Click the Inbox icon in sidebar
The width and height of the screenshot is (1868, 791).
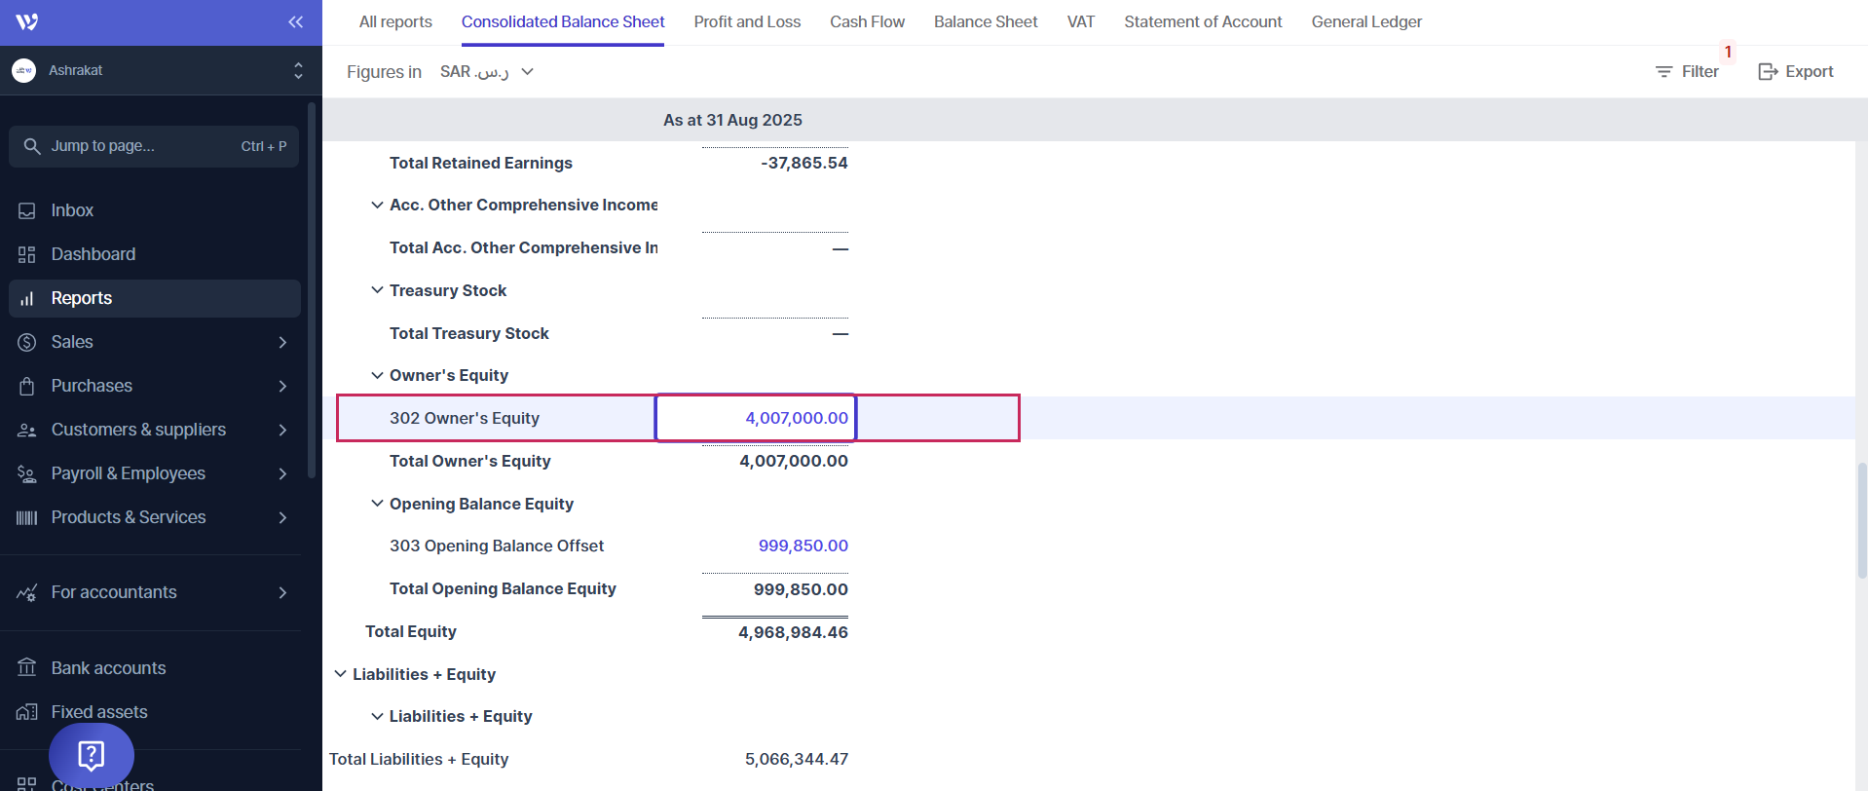click(27, 210)
